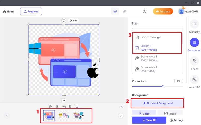Go to the previous thumbnails with left arrow
Screen dimensions: 201x125
pyautogui.click(x=7, y=116)
